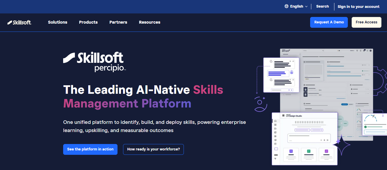Click the Skillsoft logo in the navbar
This screenshot has width=387, height=170.
tap(19, 22)
